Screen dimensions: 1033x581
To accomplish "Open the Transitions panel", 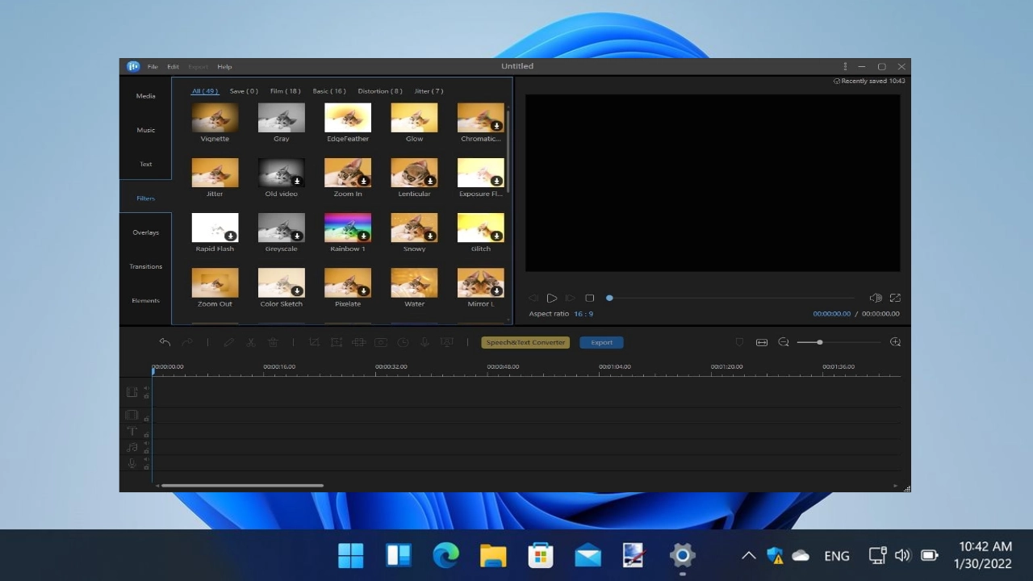I will tap(145, 266).
